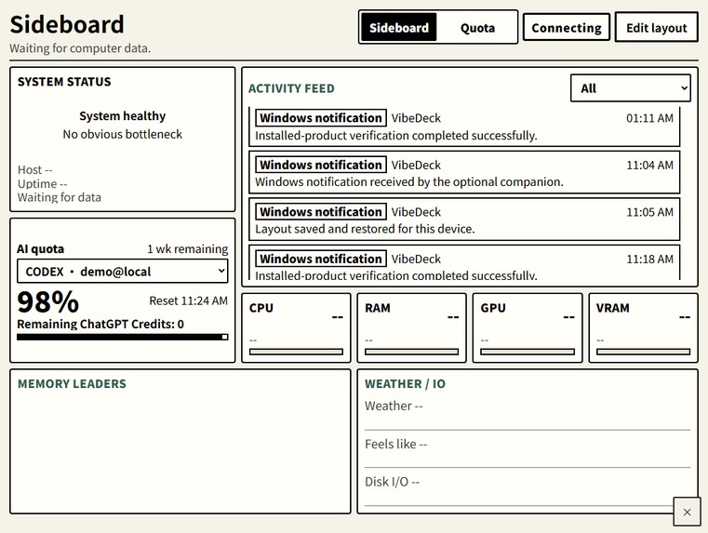The image size is (708, 533).
Task: Click the GPU usage bar
Action: 528,352
